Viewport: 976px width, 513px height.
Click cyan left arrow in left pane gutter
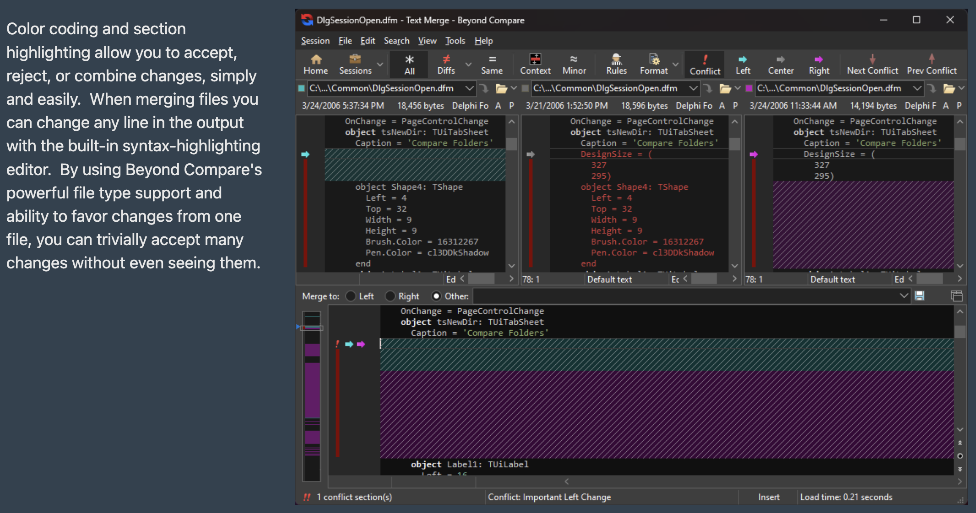coord(305,155)
